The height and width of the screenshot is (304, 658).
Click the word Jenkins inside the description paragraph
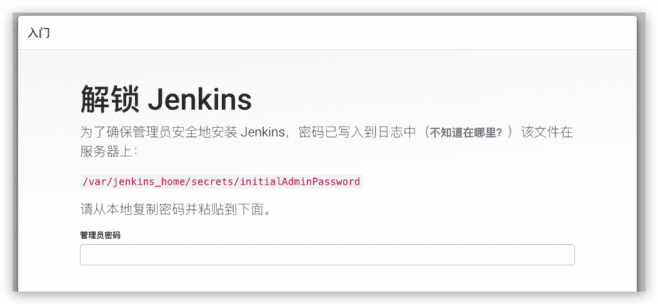(262, 133)
